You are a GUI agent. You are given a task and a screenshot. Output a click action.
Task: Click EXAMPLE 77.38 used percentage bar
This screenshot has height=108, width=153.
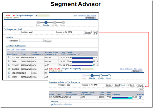tap(122, 98)
